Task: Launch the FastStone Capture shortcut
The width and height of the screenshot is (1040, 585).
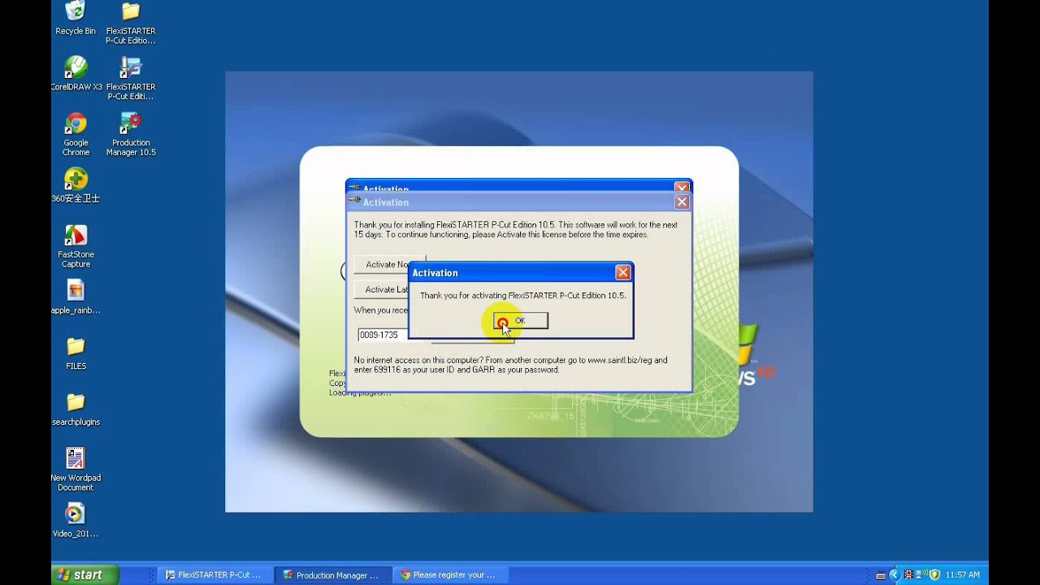Action: 76,246
